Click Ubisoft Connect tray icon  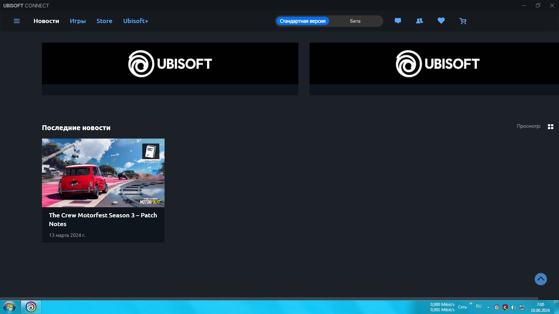pyautogui.click(x=497, y=307)
